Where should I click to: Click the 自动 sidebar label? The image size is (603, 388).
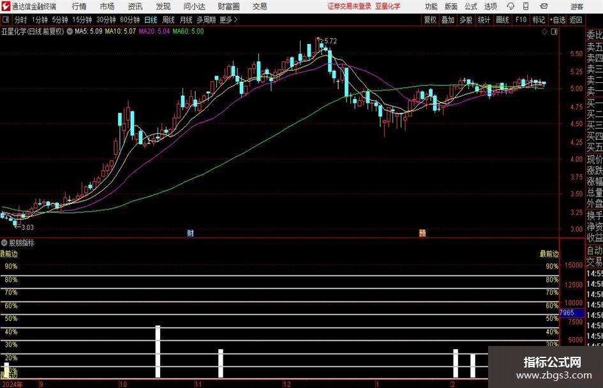pyautogui.click(x=595, y=250)
